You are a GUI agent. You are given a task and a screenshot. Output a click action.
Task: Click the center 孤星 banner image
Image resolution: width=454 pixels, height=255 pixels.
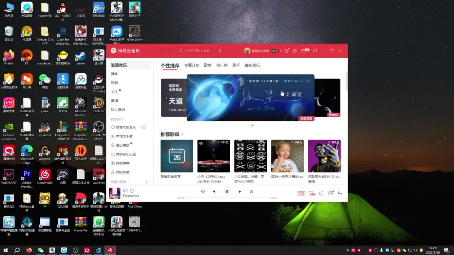click(x=250, y=98)
